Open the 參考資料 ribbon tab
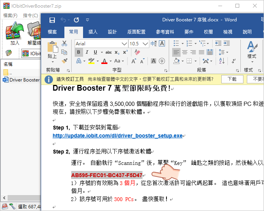264x211 pixels. pos(165,32)
